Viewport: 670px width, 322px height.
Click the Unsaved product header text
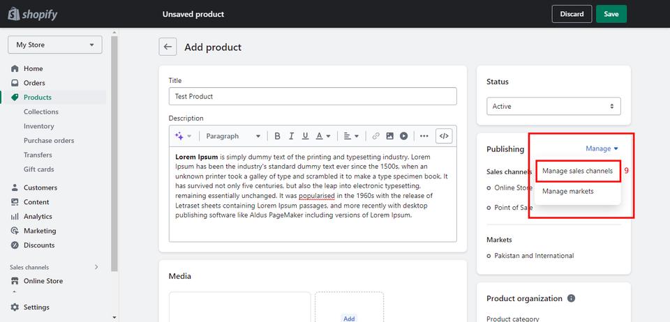click(193, 14)
